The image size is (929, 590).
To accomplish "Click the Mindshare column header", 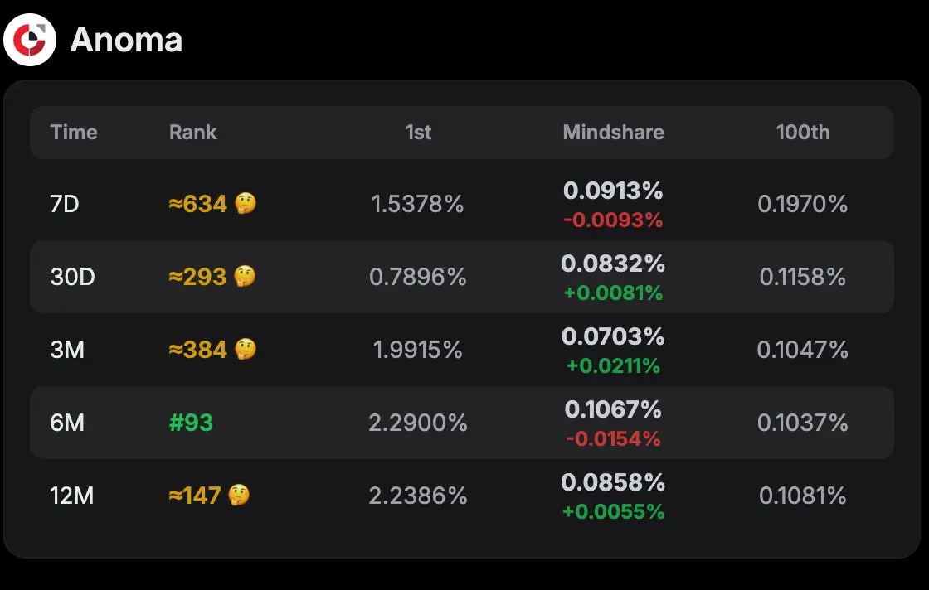I will point(613,132).
